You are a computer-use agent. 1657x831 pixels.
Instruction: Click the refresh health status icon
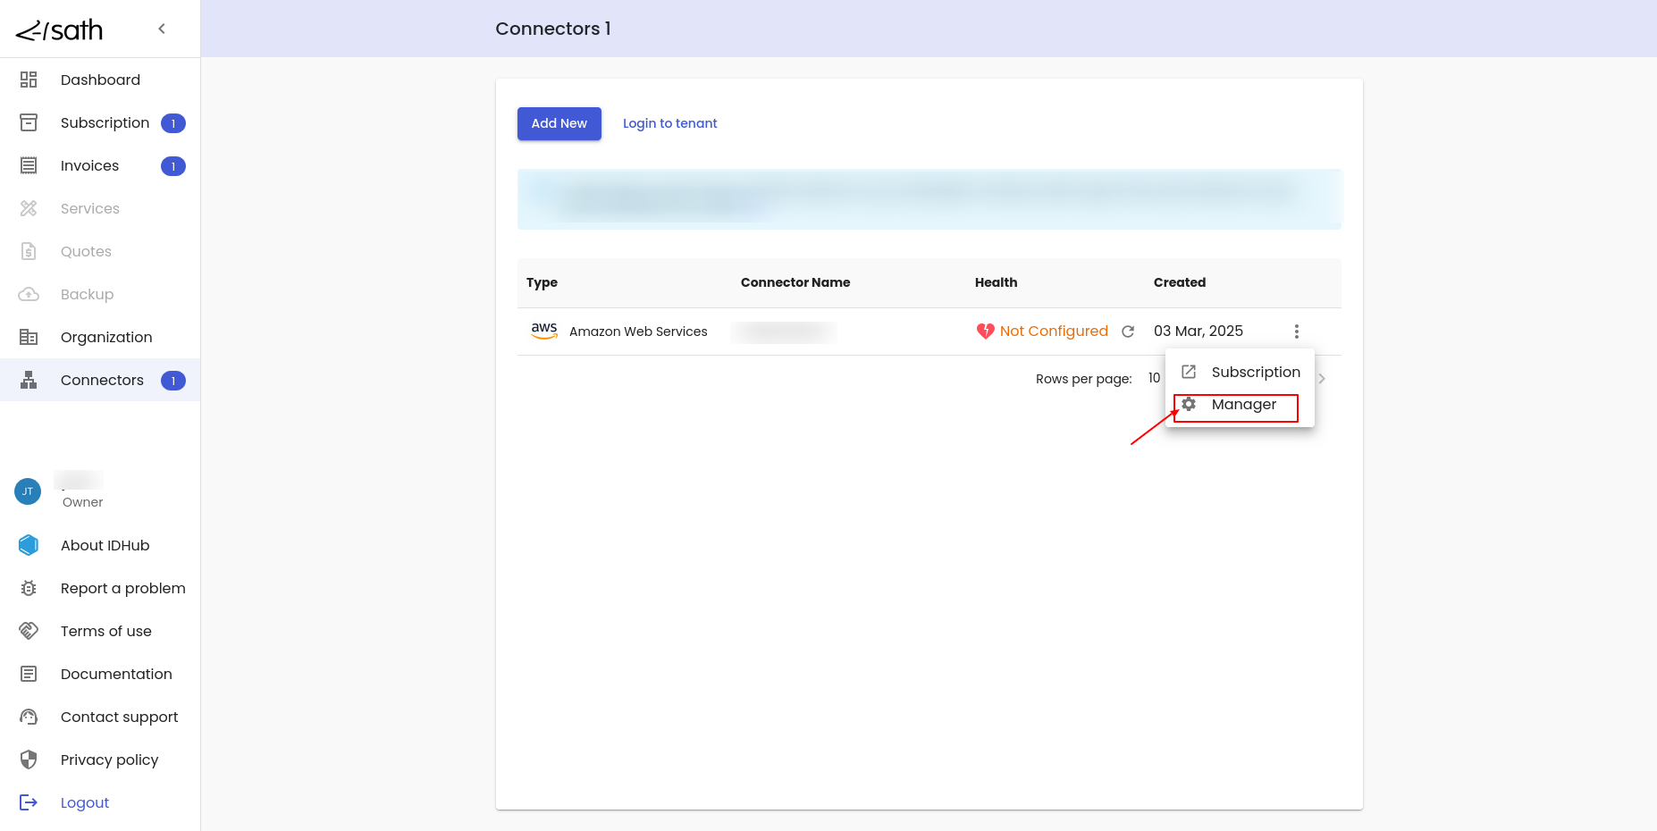1128,332
